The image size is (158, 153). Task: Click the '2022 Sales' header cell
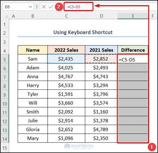(x=66, y=50)
